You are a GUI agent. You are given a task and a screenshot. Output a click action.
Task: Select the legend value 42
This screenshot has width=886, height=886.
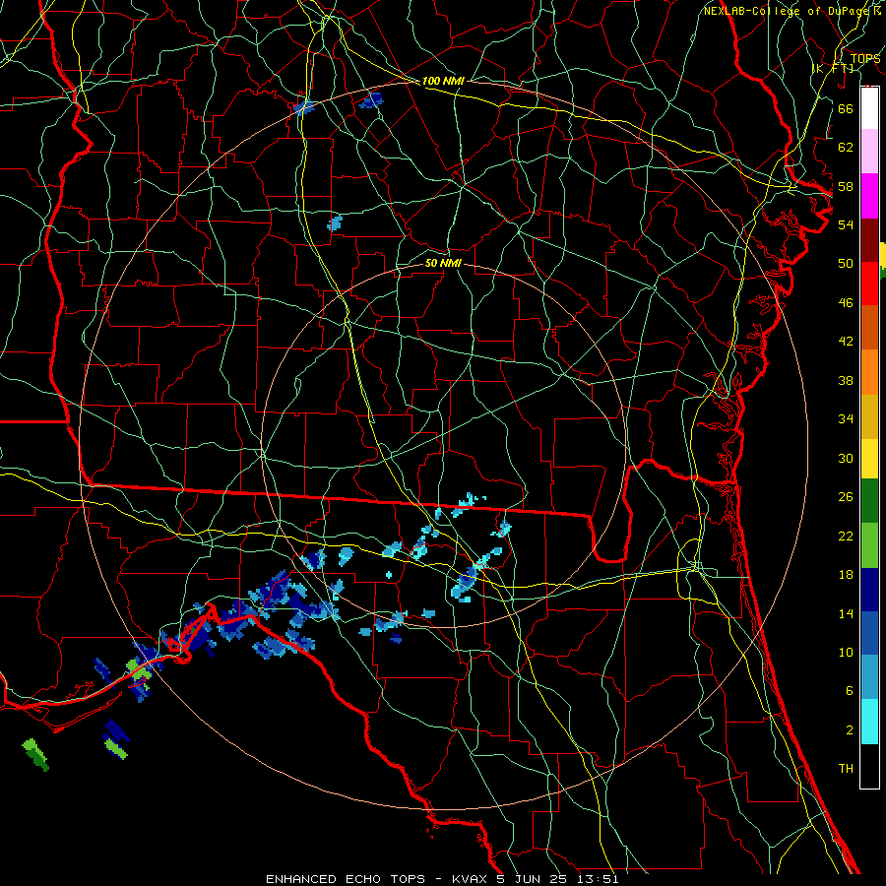(x=846, y=342)
